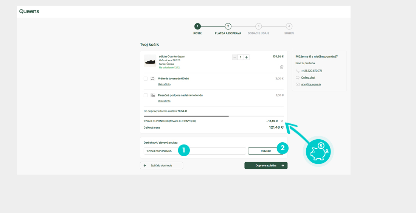Open the adidas Country Japan shoe thumbnail
Screen dimensions: 416x213
click(x=150, y=61)
